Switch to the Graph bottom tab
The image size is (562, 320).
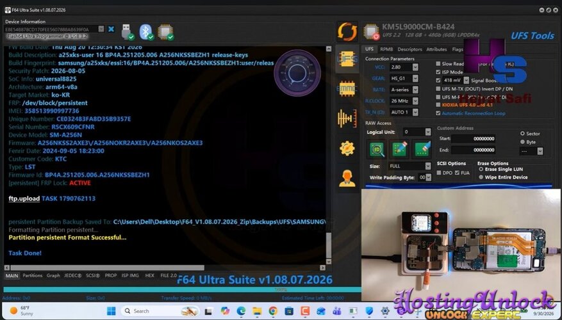tap(53, 275)
